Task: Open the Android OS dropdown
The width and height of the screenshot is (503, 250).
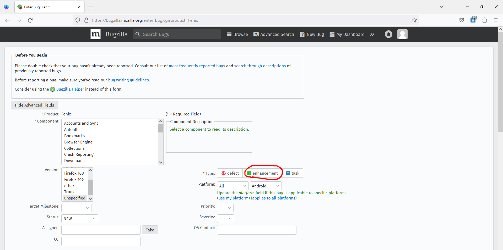Action: point(265,186)
